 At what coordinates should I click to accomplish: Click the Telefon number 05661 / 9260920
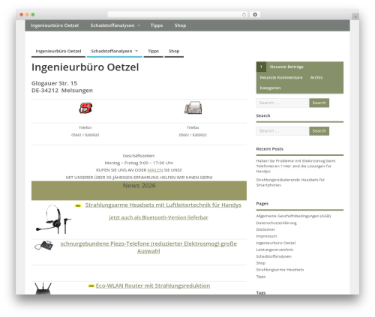tap(85, 135)
